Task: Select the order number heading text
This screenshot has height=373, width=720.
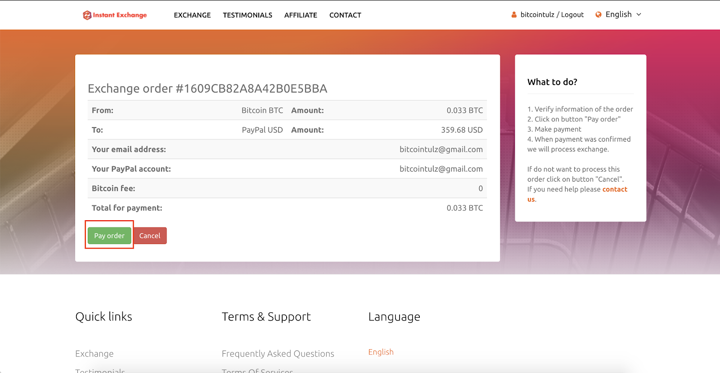Action: (207, 89)
